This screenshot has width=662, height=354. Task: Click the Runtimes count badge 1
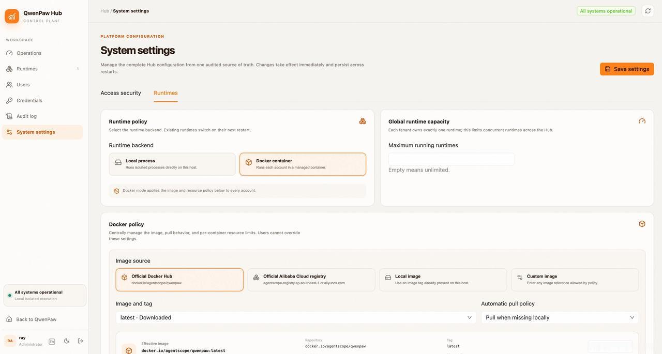(78, 69)
